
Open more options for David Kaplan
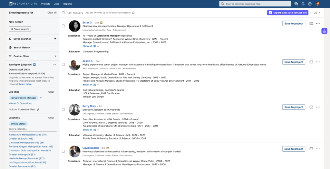pyautogui.click(x=318, y=149)
